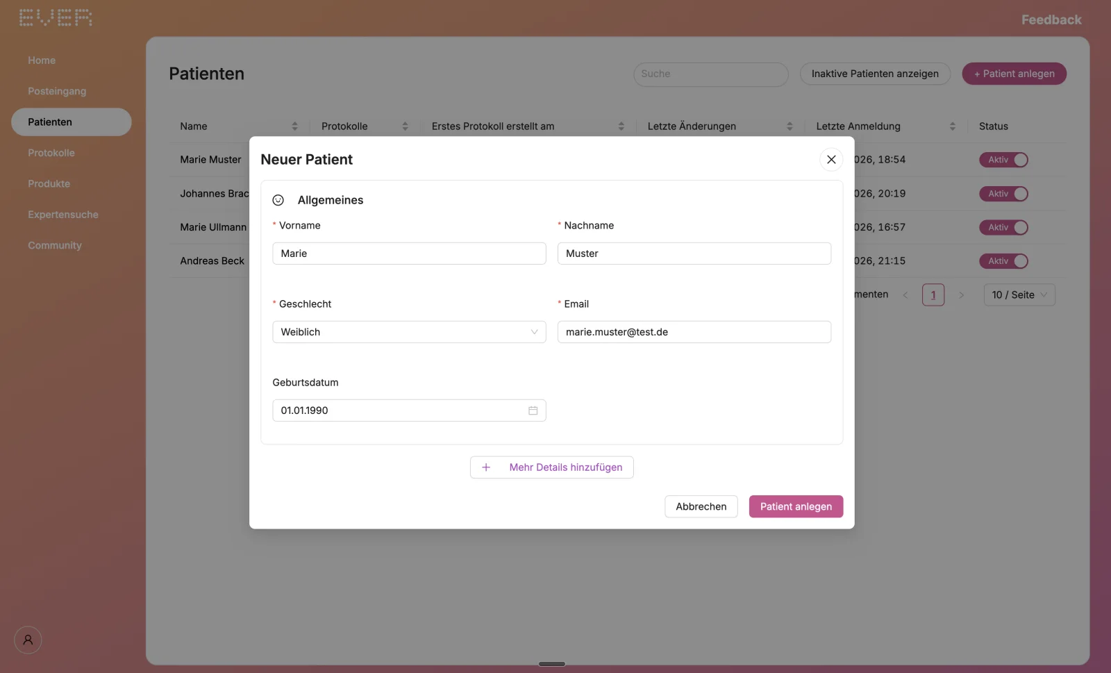The height and width of the screenshot is (673, 1111).
Task: Sort by Protokolle column arrows
Action: pyautogui.click(x=405, y=126)
